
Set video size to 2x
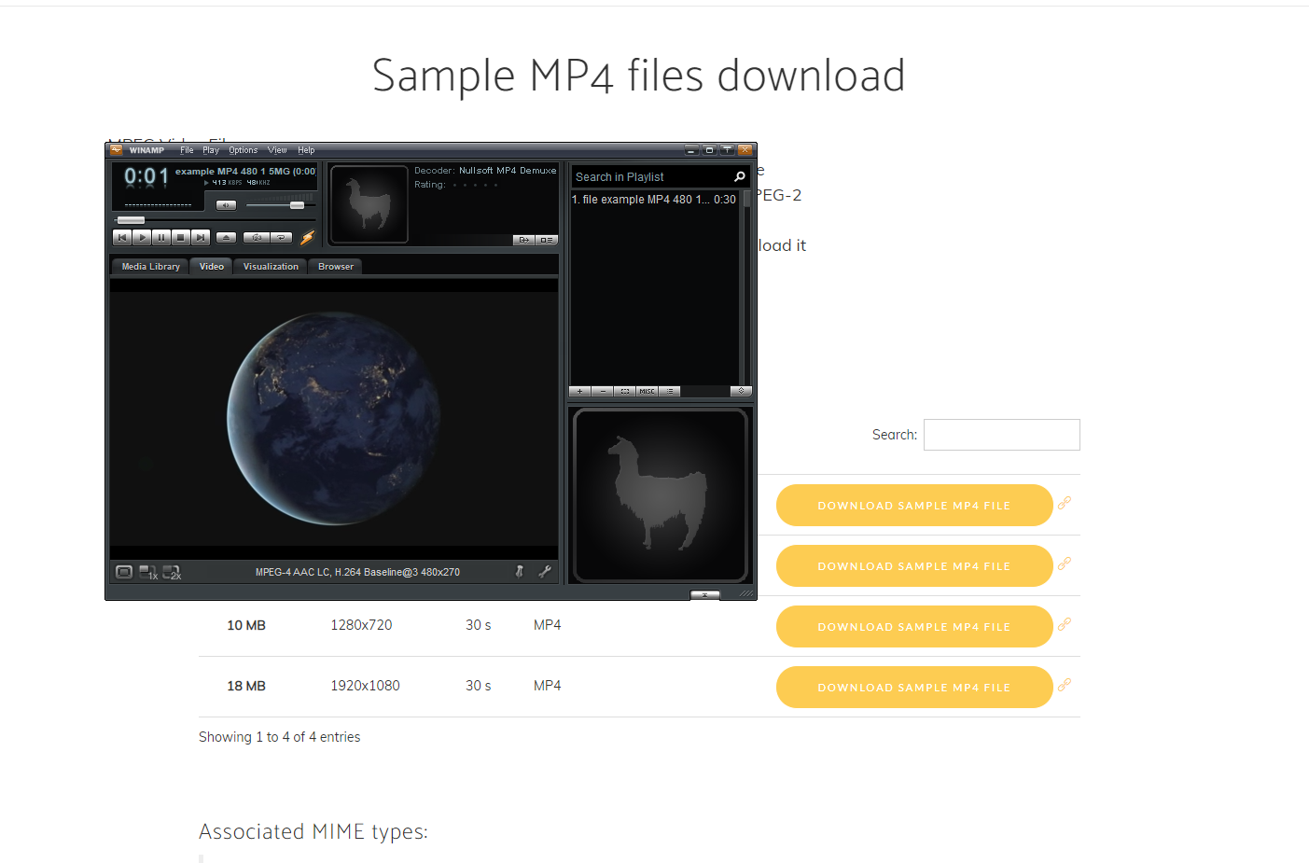[x=172, y=572]
